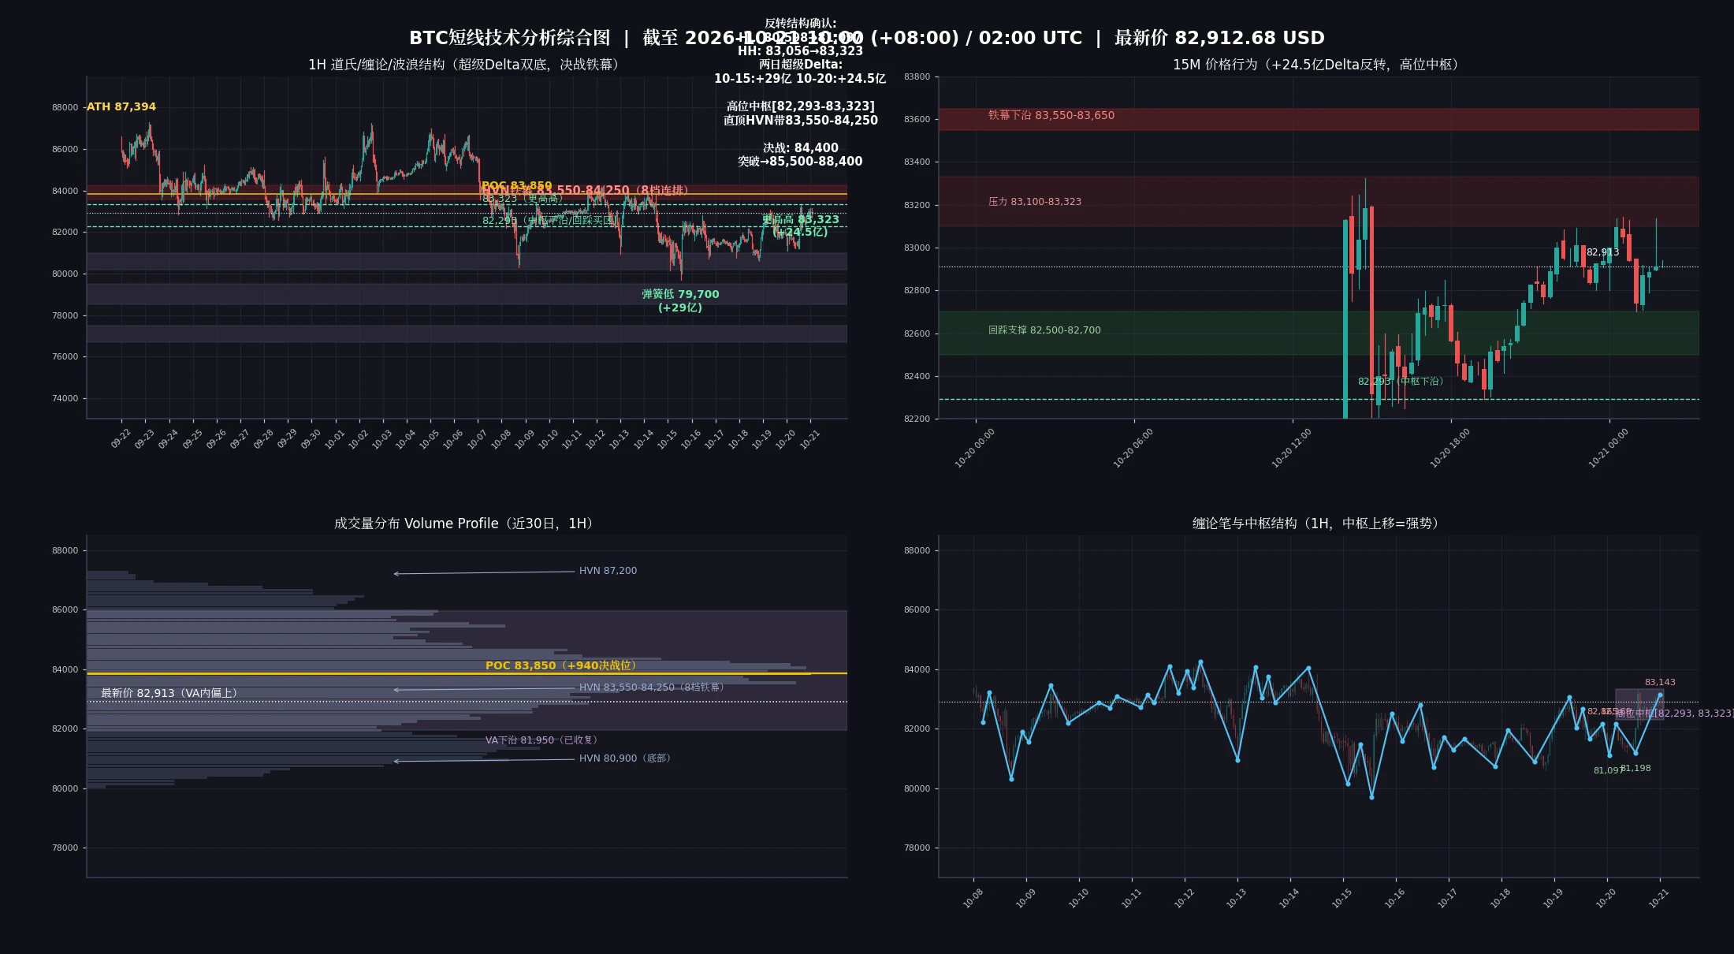Click the 决战: 84,400 text

[800, 148]
